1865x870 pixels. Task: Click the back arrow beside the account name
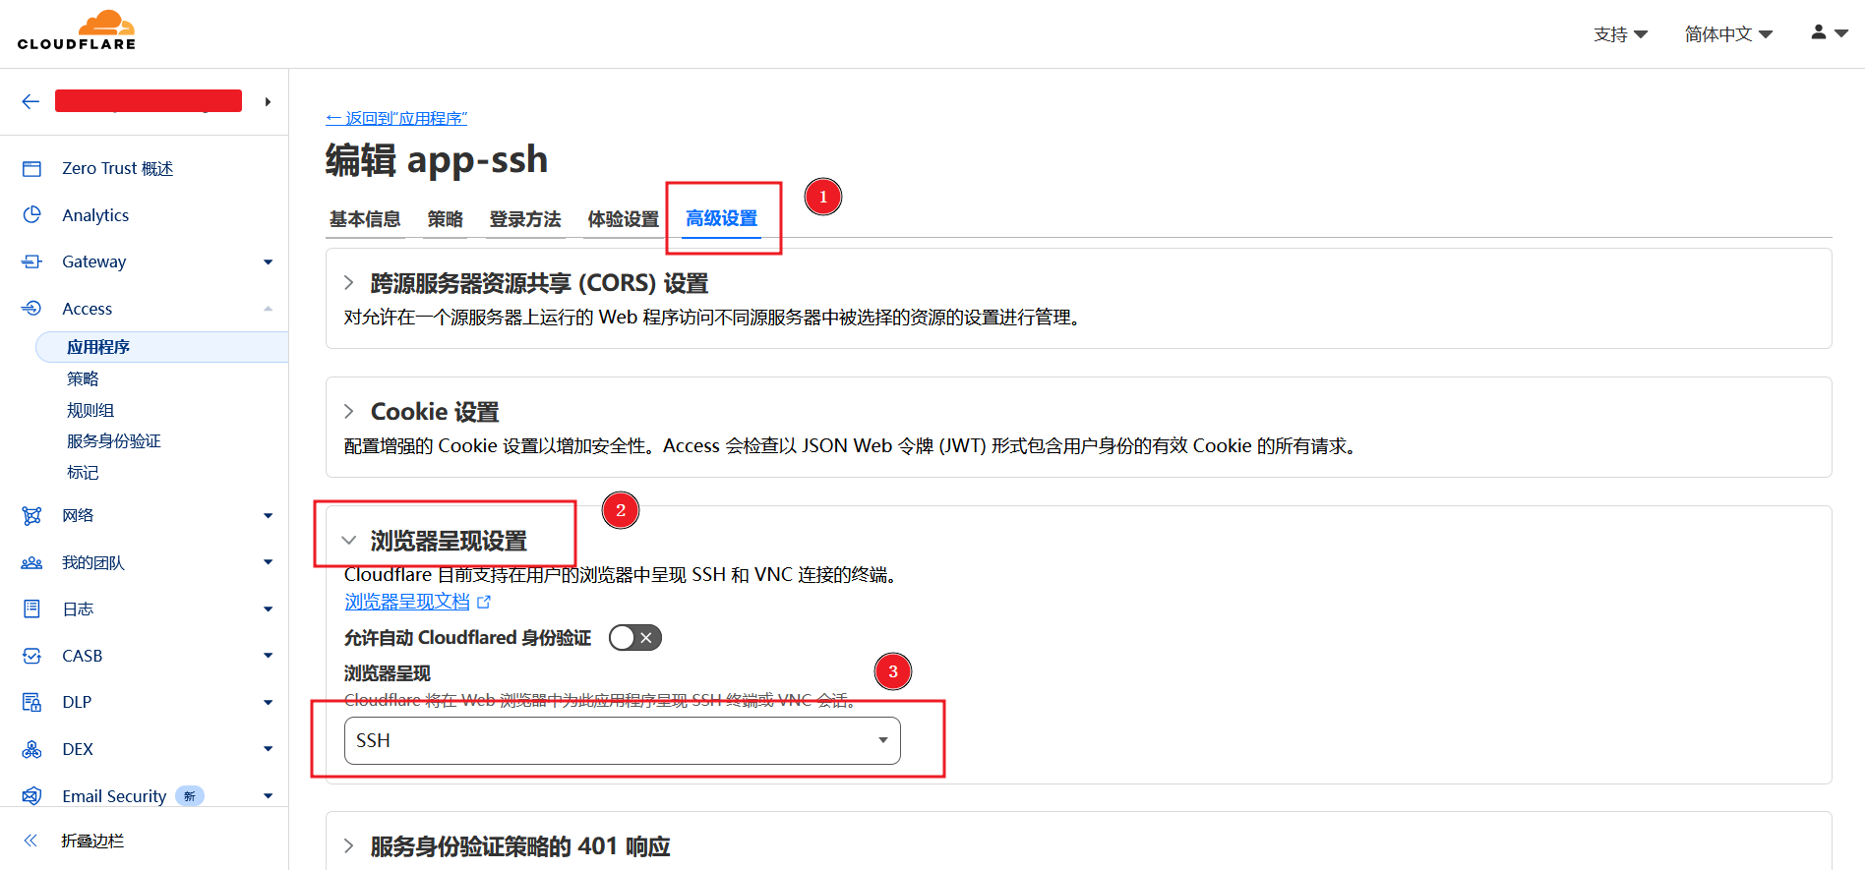click(30, 101)
